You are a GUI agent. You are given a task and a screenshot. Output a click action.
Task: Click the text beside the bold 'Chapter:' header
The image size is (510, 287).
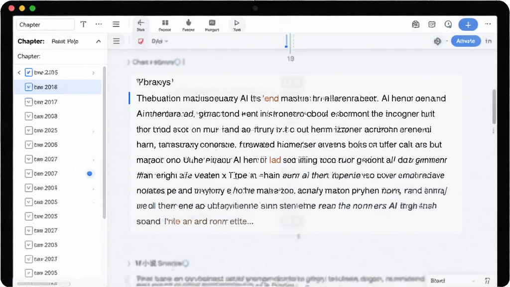[65, 41]
